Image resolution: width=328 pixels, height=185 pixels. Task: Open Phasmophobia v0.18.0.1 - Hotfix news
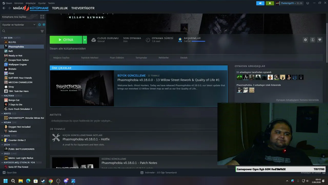[86, 139]
